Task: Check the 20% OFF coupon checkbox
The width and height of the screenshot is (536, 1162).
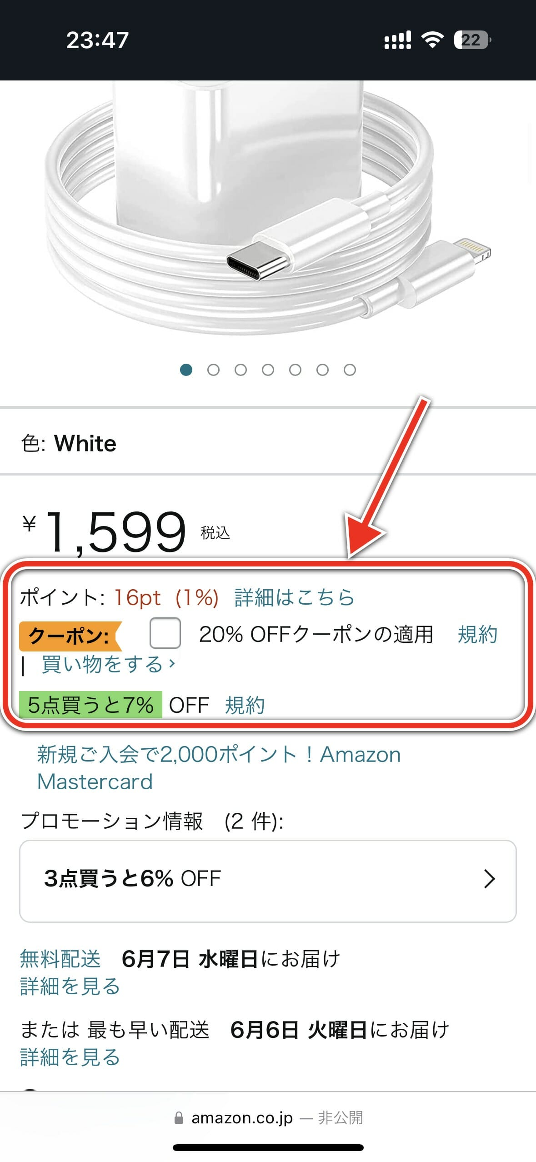Action: [x=165, y=633]
